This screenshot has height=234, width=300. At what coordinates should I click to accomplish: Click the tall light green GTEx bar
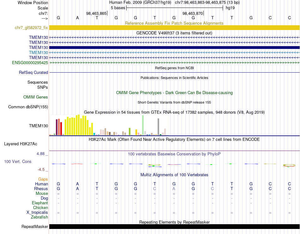[x=143, y=125]
